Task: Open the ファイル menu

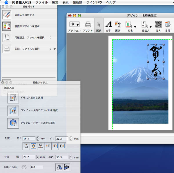Action: [41, 2]
